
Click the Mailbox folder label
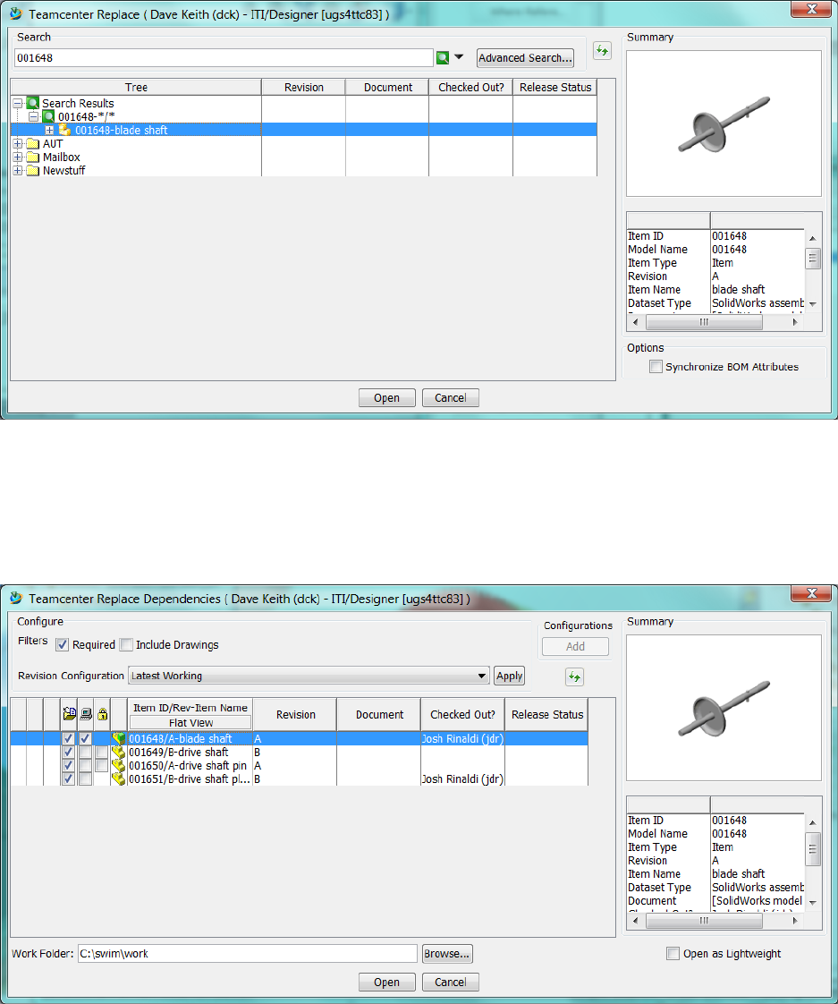coord(62,157)
